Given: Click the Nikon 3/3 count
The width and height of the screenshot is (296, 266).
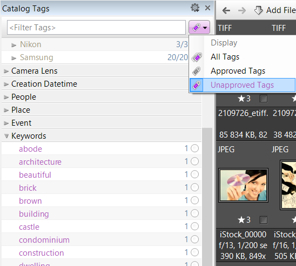Looking at the screenshot, I should click(x=182, y=44).
